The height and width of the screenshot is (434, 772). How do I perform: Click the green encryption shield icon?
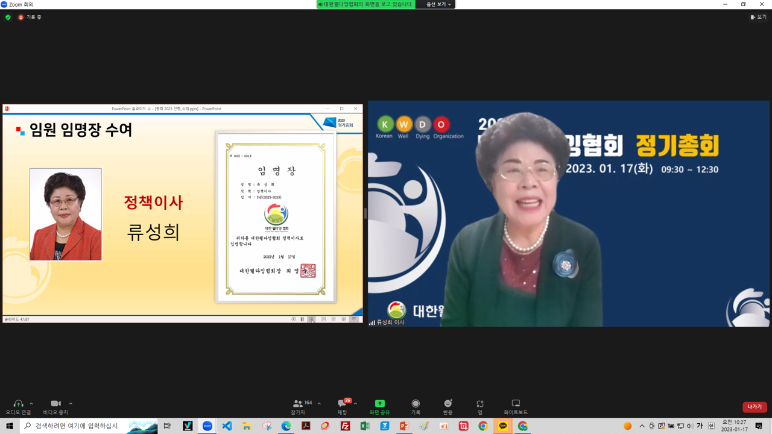pyautogui.click(x=8, y=17)
